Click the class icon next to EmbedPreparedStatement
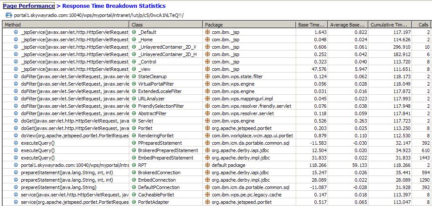The image size is (432, 206). 134,158
